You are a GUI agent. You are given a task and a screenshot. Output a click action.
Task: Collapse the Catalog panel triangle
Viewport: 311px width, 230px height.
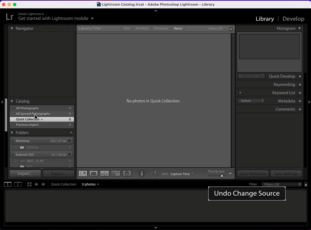pos(12,101)
